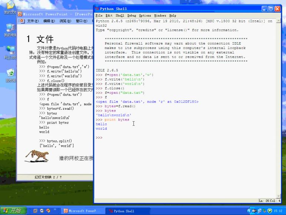This screenshot has width=286, height=215.
Task: Click the second quick launch icon
Action: click(x=42, y=211)
